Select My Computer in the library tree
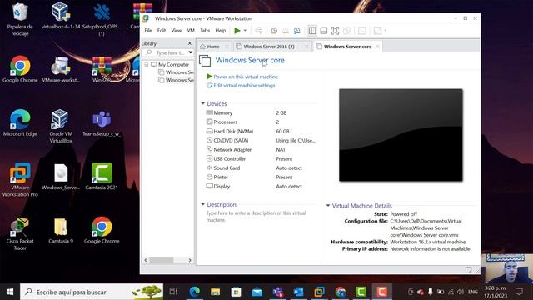 click(173, 65)
